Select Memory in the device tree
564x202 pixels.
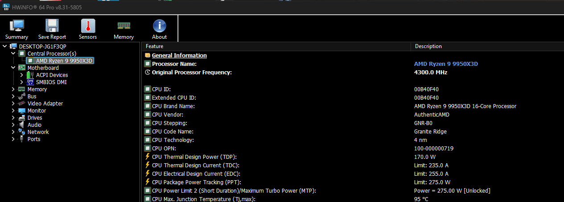[x=37, y=89]
